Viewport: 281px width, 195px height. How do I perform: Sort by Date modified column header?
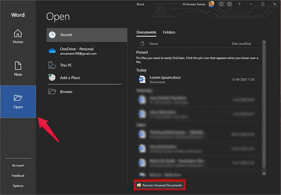coord(241,44)
